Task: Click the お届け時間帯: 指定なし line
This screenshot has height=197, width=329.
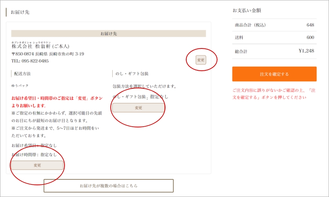Action: point(34,155)
